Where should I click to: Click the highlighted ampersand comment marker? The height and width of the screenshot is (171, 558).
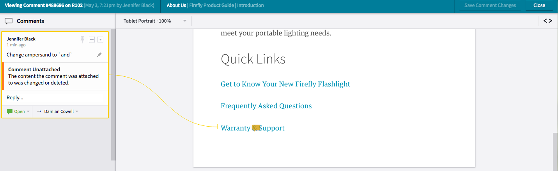(256, 128)
